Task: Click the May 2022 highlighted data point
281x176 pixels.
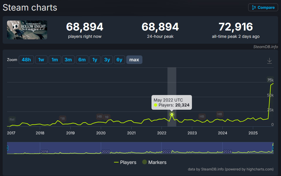Action: point(172,114)
